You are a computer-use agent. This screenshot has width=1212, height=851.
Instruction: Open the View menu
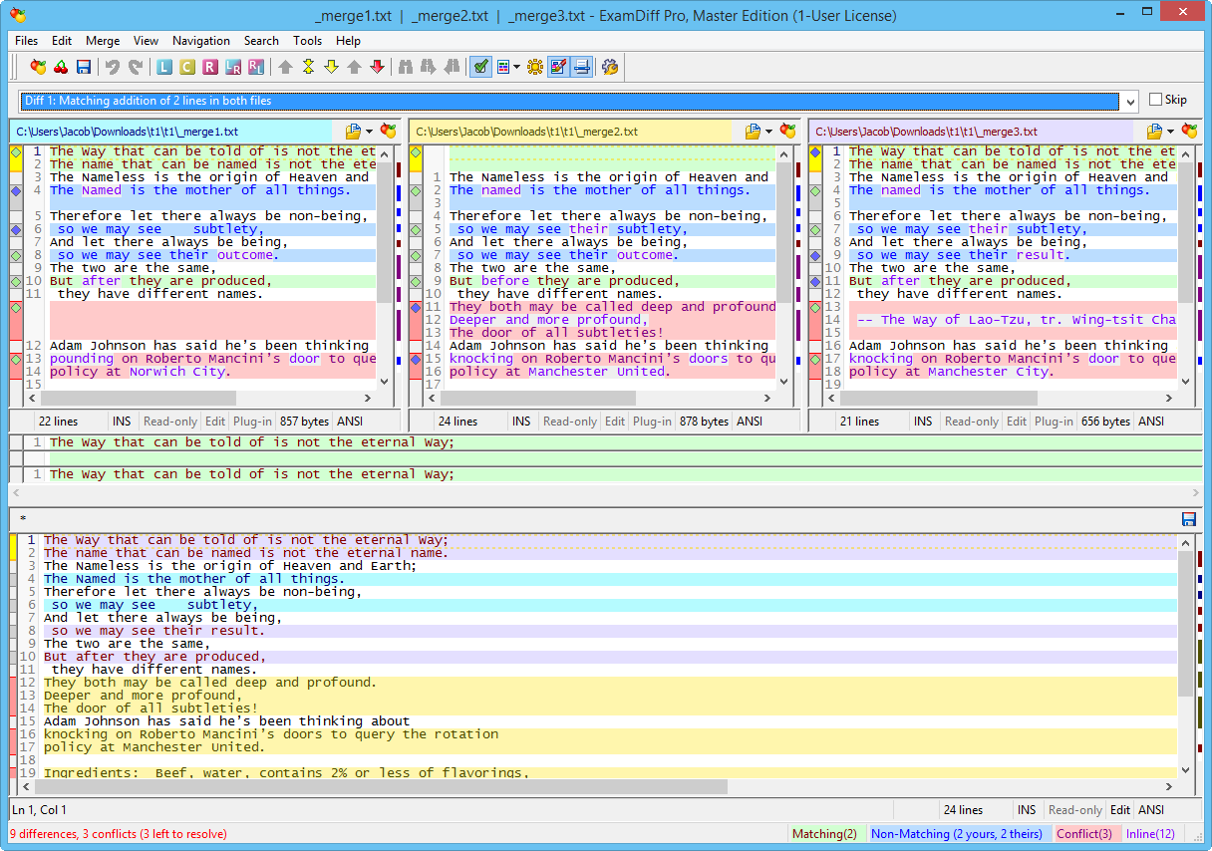[x=147, y=41]
